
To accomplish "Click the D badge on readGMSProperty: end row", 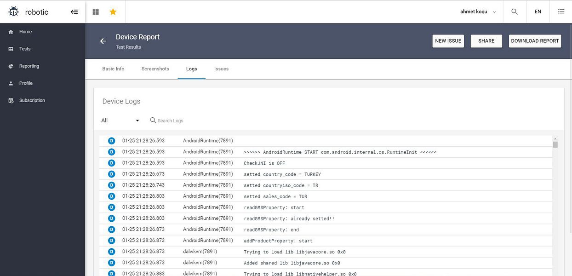I will point(111,229).
